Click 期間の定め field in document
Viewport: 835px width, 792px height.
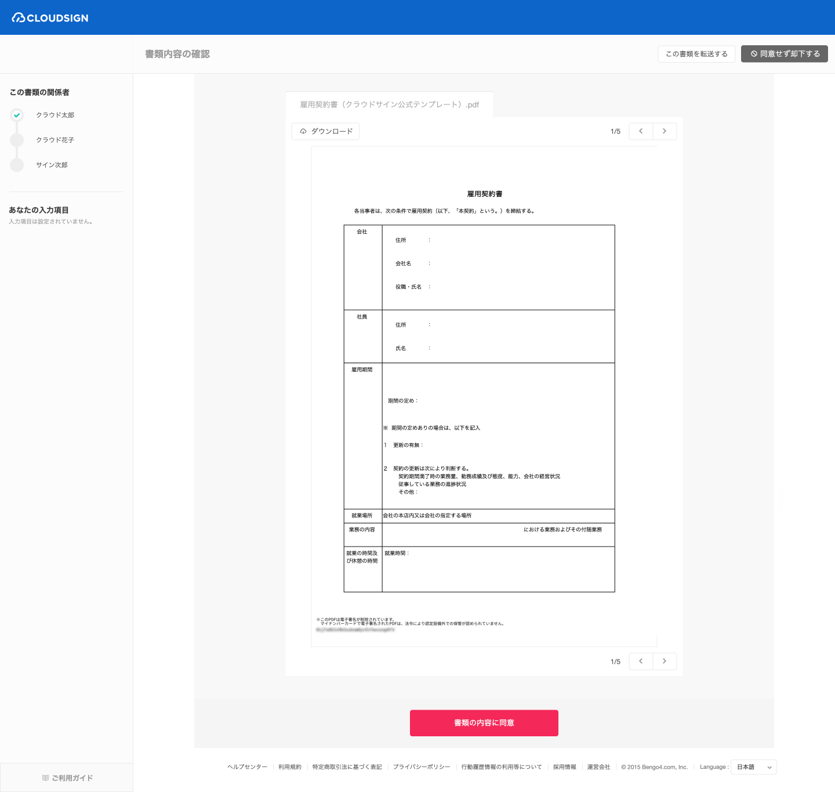tap(403, 401)
